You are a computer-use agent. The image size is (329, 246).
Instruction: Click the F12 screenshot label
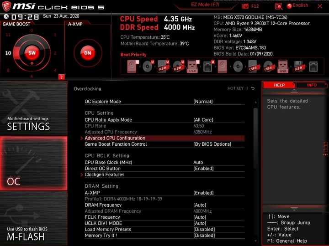tap(255, 6)
